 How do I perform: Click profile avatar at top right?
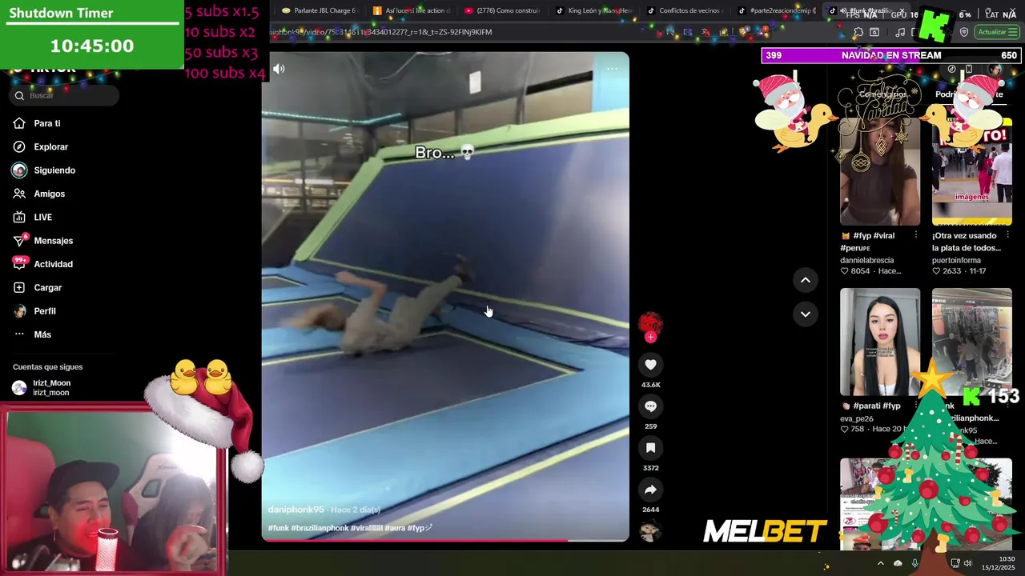995,70
